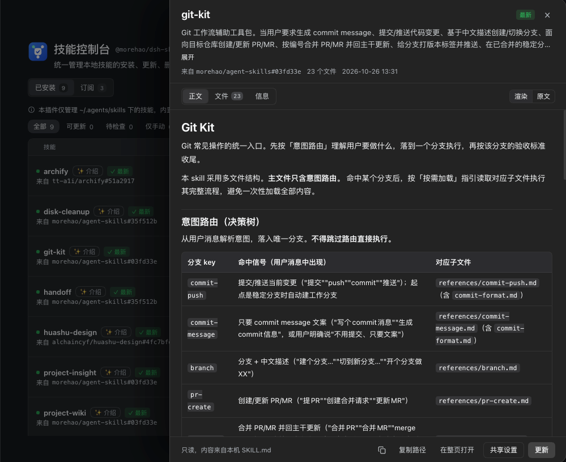Open the disk-cleanup 介绍 badge
Viewport: 566px width, 462px height.
point(109,211)
